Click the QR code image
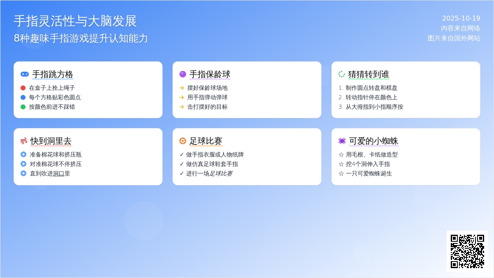Viewport: 494px width, 278px height. click(467, 251)
